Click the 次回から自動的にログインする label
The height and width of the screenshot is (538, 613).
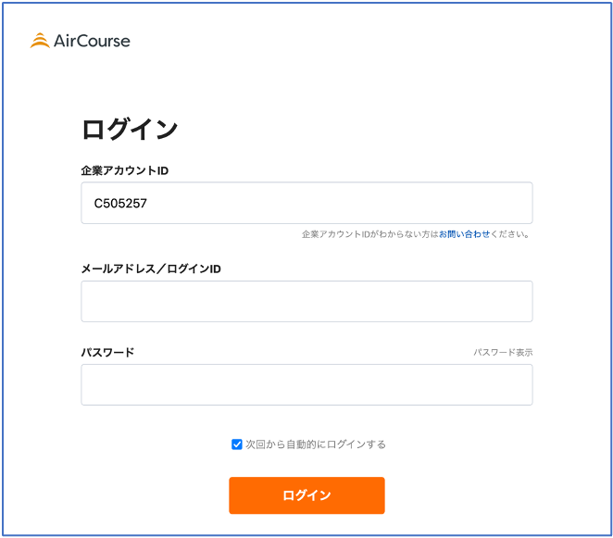[x=316, y=444]
